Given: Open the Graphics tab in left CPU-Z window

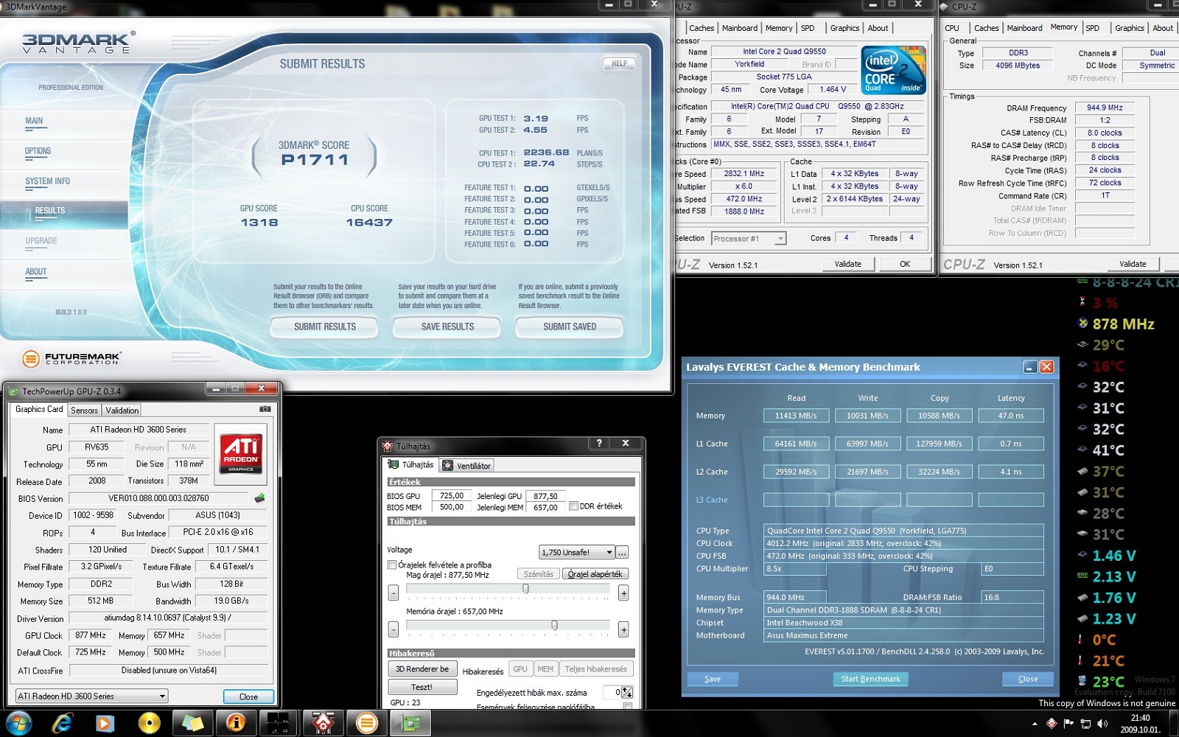Looking at the screenshot, I should click(844, 28).
